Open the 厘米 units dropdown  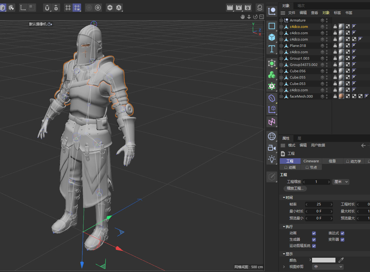341,182
